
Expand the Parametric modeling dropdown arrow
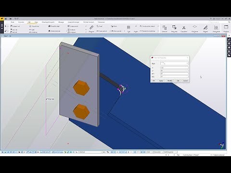158,31
